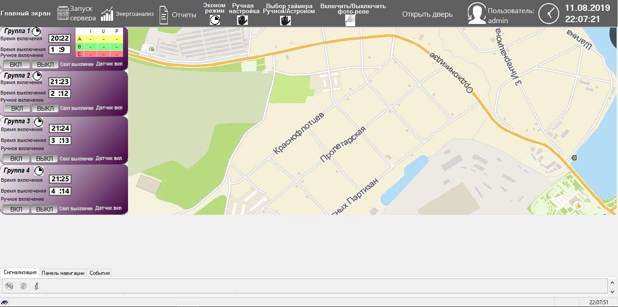Image resolution: width=618 pixels, height=307 pixels.
Task: Click the camera marker on the map
Action: point(574,158)
